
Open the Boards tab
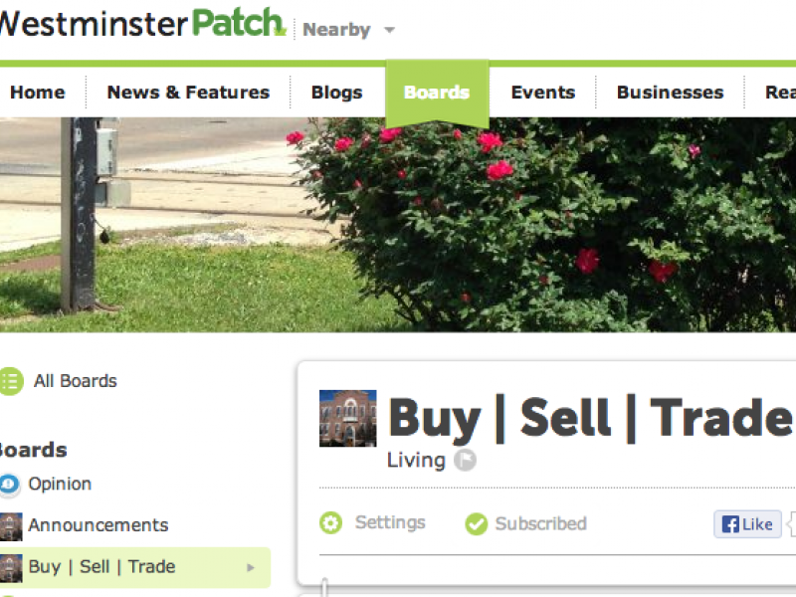pyautogui.click(x=437, y=93)
